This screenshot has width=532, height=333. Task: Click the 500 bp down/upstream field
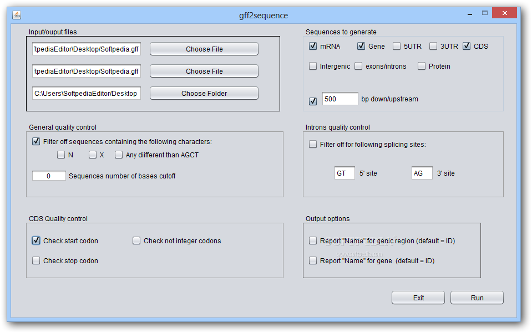pos(340,99)
